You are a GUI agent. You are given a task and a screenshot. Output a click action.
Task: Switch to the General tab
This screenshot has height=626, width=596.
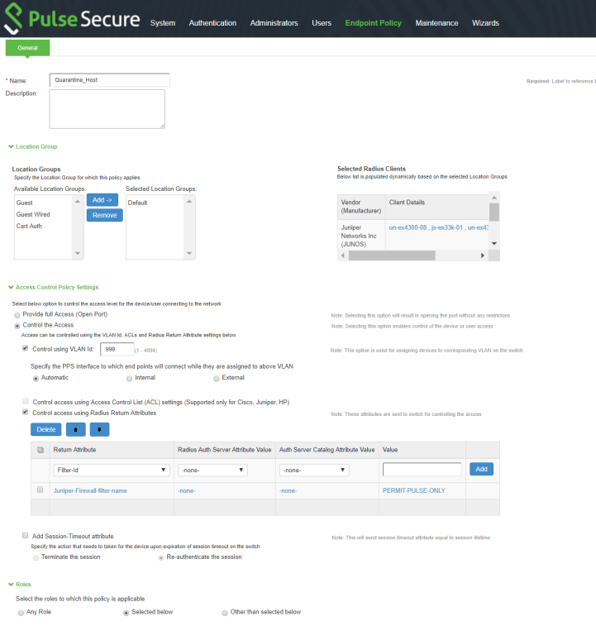tap(27, 48)
